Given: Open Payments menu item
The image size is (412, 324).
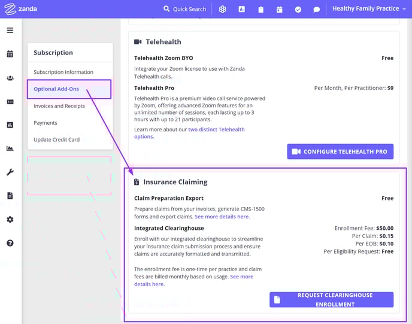Looking at the screenshot, I should [x=45, y=123].
